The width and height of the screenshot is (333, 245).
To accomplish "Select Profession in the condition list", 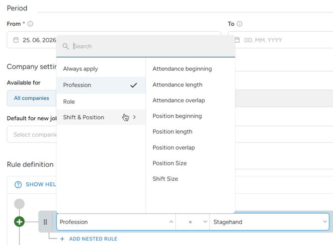I will pos(101,85).
